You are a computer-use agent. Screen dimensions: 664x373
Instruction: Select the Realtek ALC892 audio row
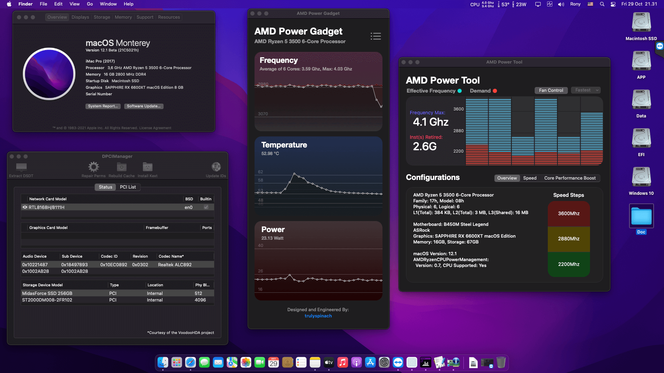point(117,265)
